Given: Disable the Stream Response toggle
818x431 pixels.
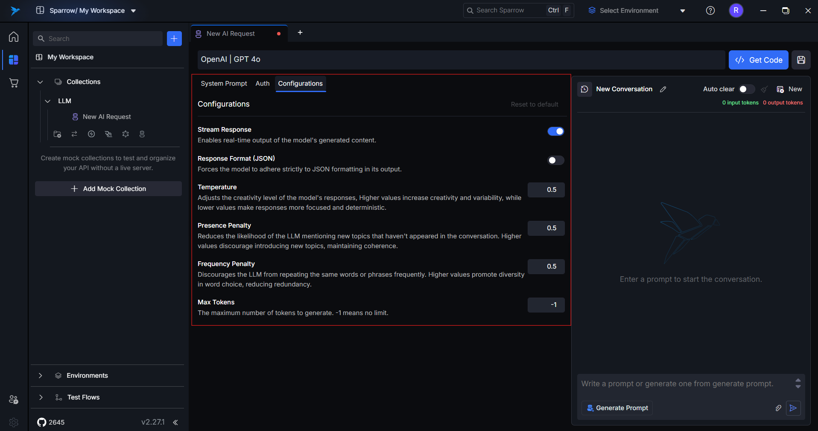Looking at the screenshot, I should point(556,131).
